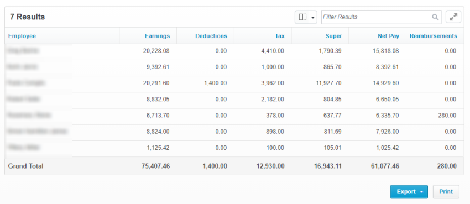
Task: Open the Export dropdown menu
Action: click(409, 192)
